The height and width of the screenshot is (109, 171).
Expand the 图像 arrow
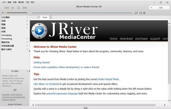pos(27,24)
